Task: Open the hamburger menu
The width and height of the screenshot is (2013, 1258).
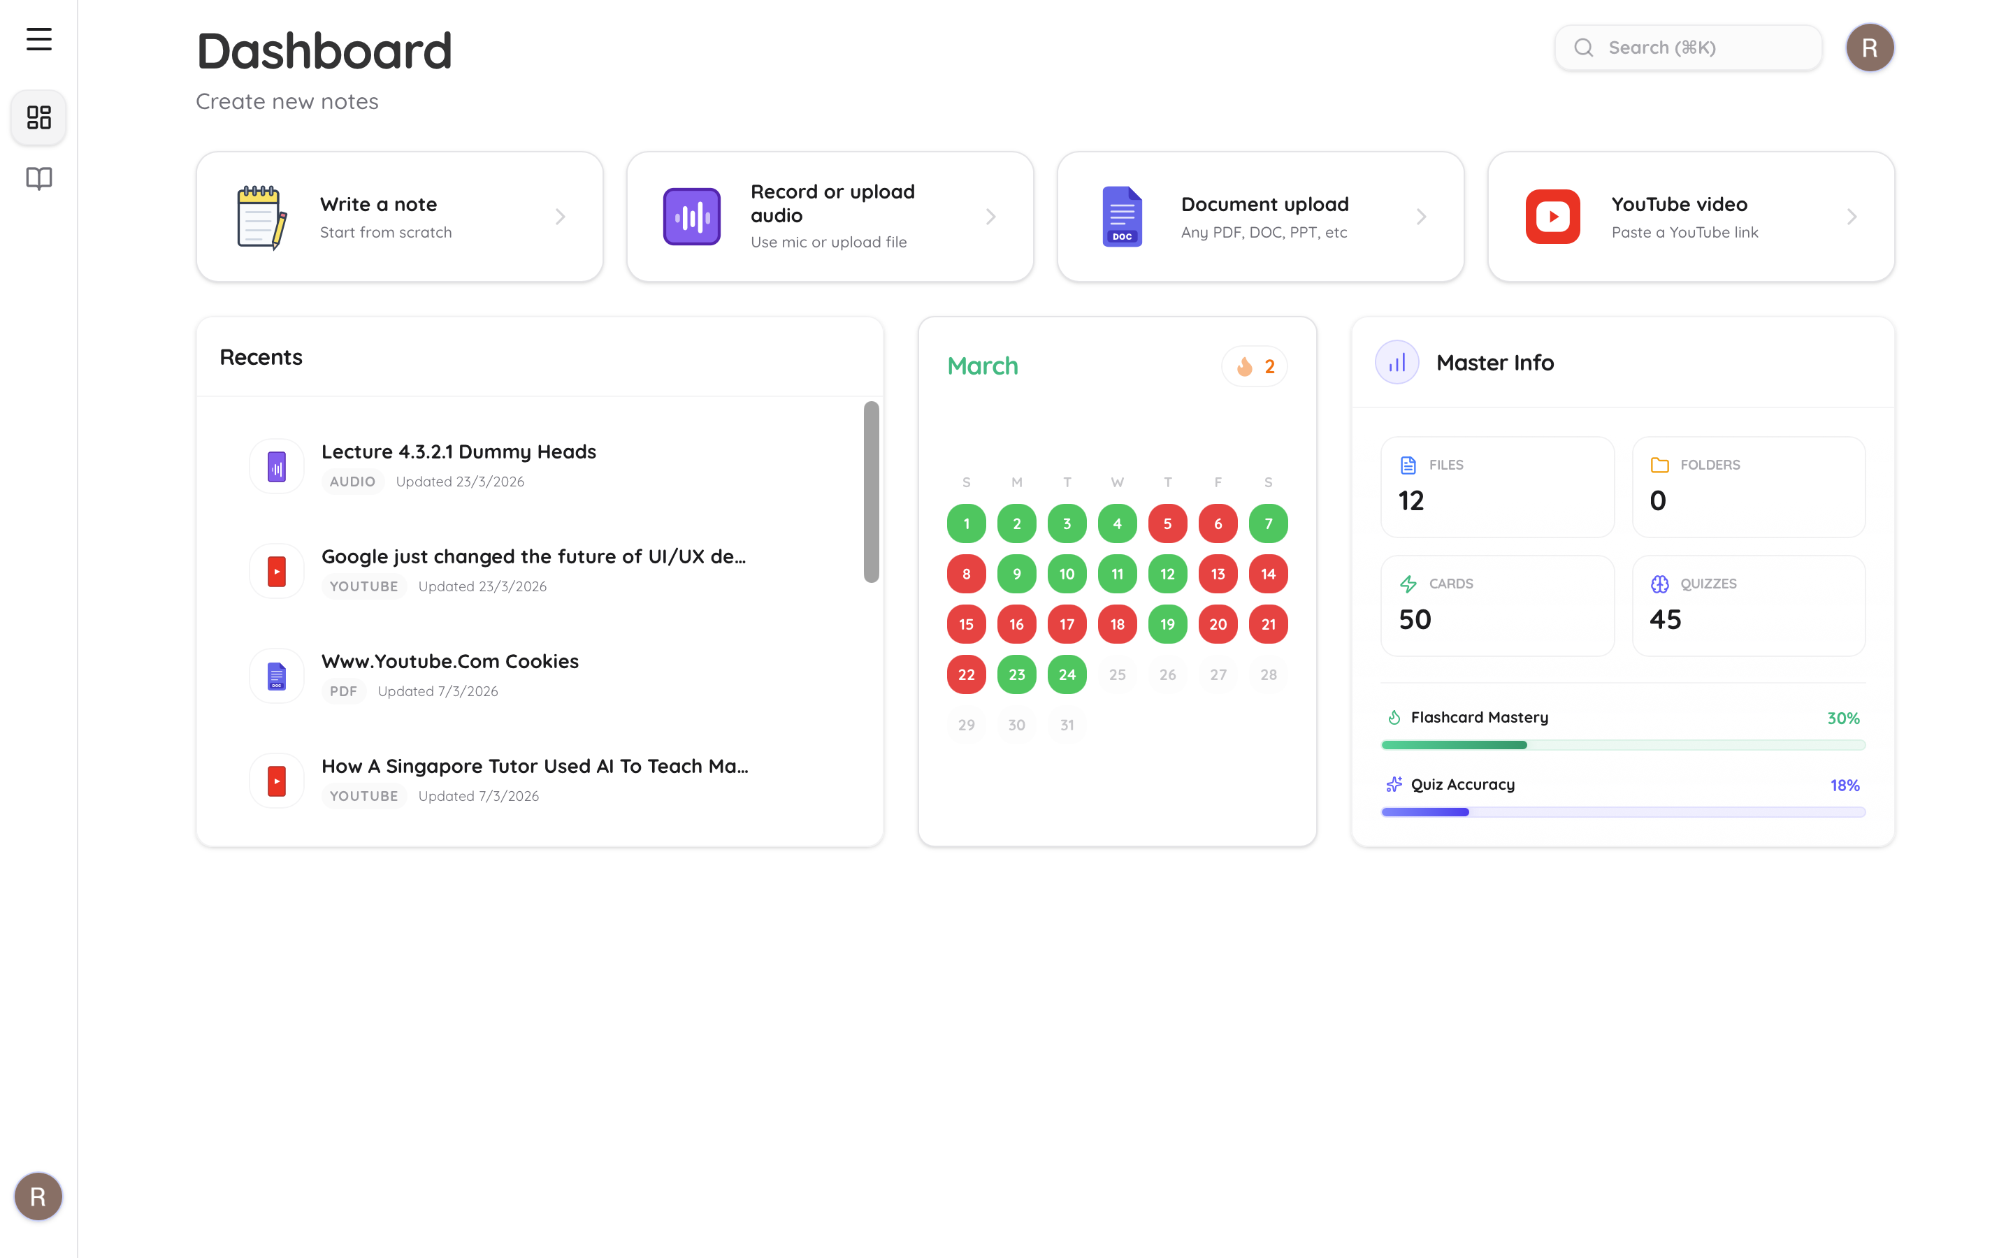Action: click(x=38, y=39)
